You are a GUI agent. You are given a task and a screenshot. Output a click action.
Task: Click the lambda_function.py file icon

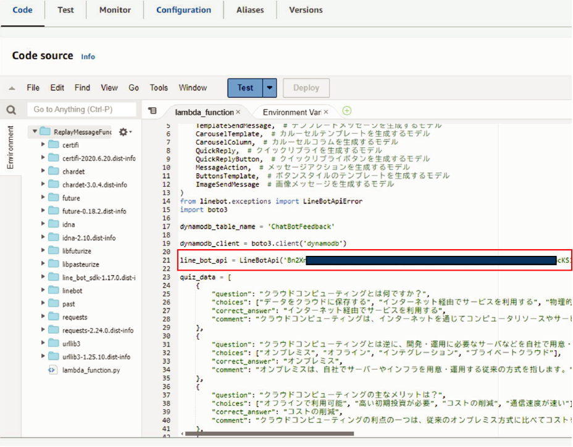point(53,370)
